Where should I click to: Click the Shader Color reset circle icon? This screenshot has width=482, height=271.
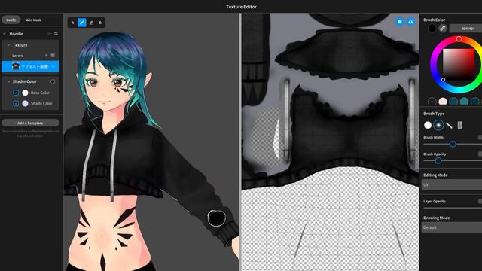(x=53, y=81)
